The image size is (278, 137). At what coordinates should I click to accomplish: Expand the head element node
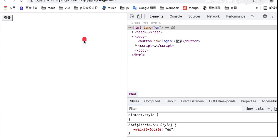[x=132, y=32]
